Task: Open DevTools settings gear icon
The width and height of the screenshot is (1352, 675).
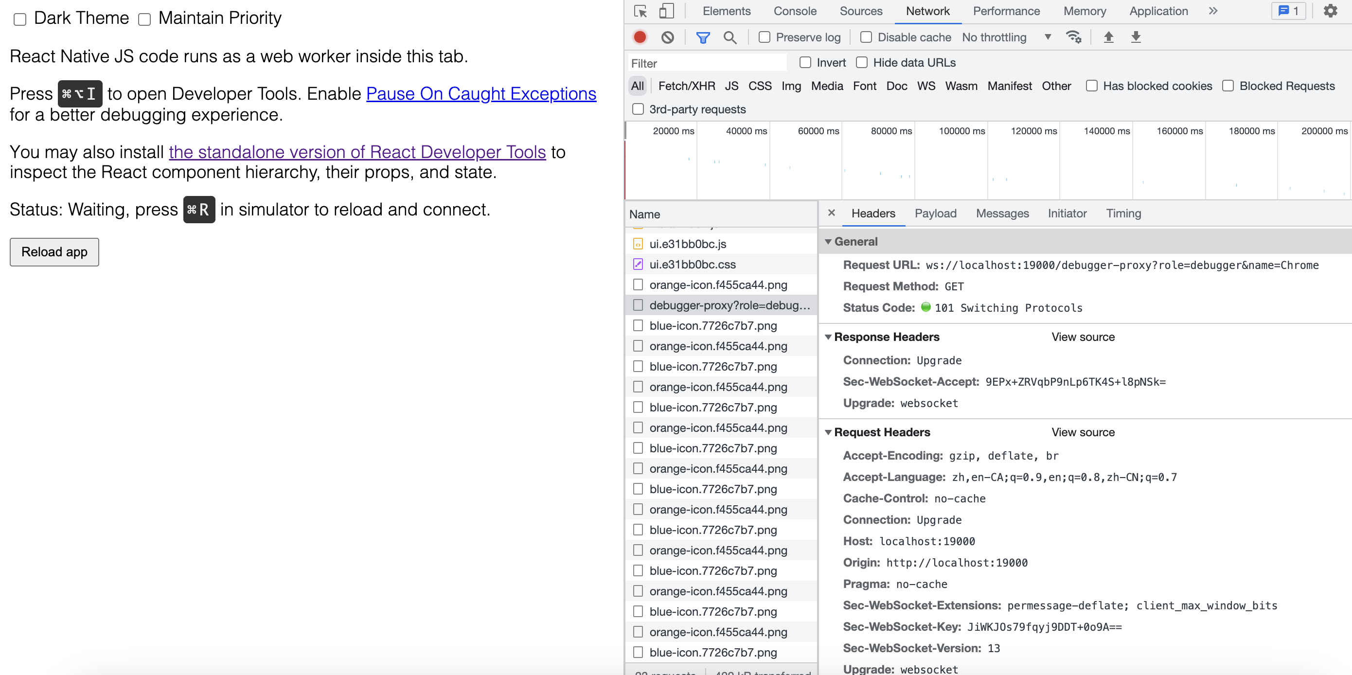Action: click(x=1330, y=11)
